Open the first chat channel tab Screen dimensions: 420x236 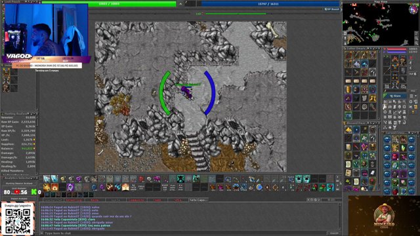click(52, 200)
